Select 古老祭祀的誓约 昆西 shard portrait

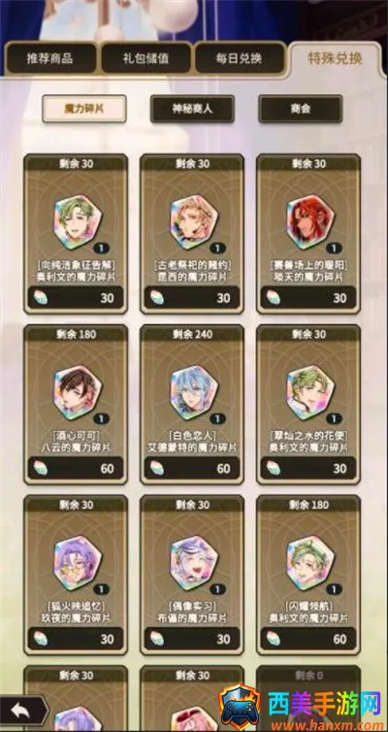coord(194,221)
